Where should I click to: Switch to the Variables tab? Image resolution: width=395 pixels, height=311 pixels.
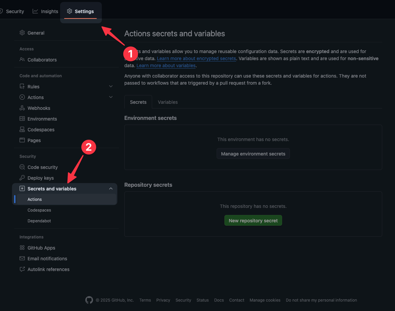[x=168, y=102]
